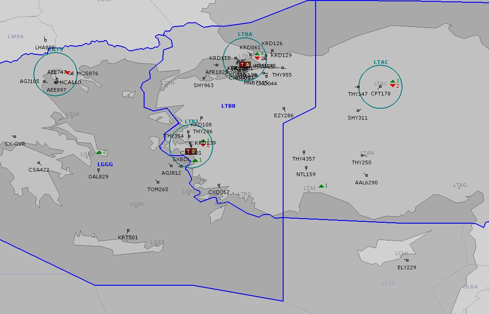The image size is (489, 314).
Task: Select the red T tower badge at LTBJ
Action: [188, 152]
